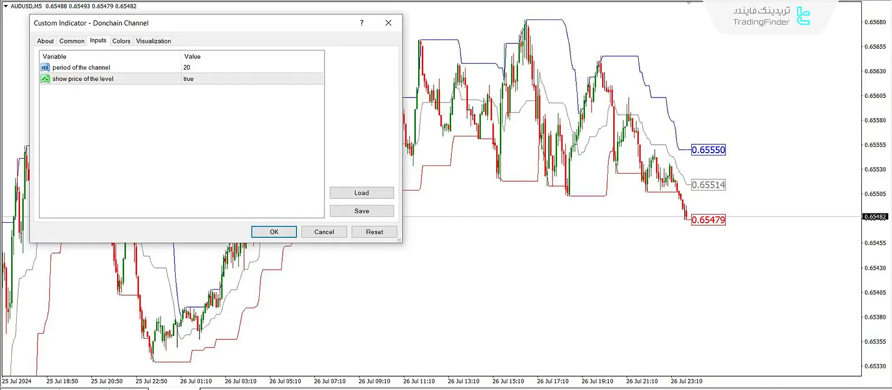Viewport: 892px width, 390px height.
Task: Click the integer icon beside period of the channel
Action: coord(45,67)
